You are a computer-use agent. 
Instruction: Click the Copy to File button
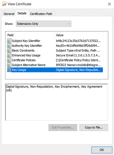coord(94,127)
